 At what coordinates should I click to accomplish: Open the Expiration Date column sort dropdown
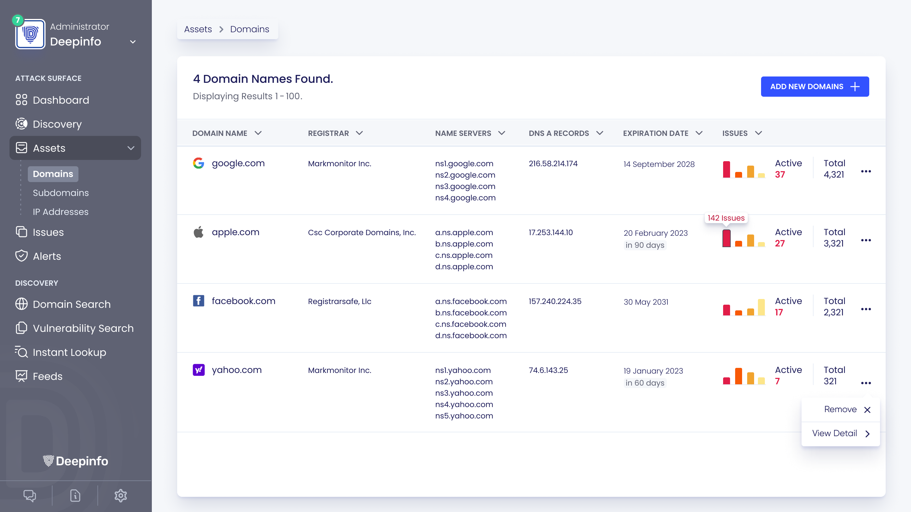pyautogui.click(x=699, y=133)
